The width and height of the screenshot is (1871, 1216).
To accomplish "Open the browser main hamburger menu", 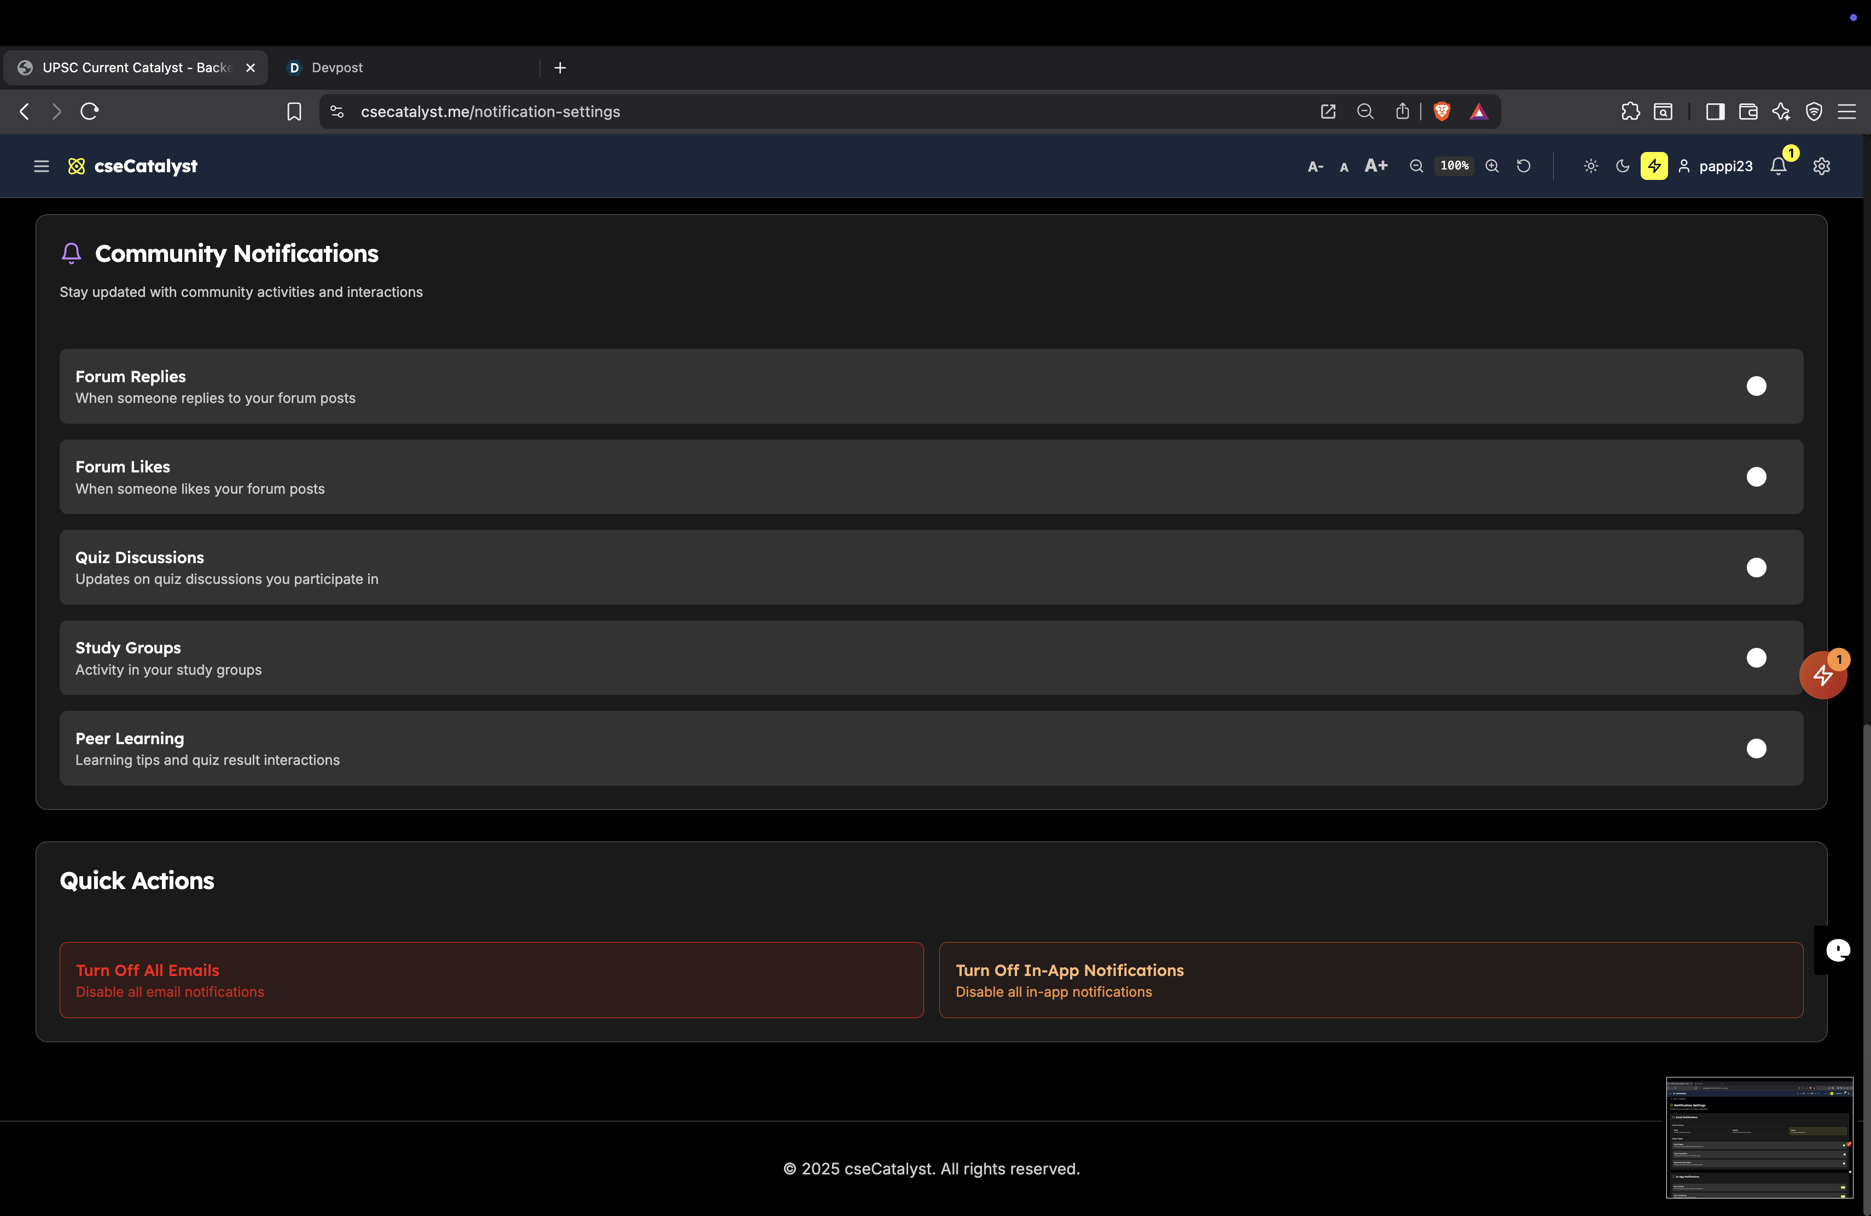I will [x=1846, y=112].
